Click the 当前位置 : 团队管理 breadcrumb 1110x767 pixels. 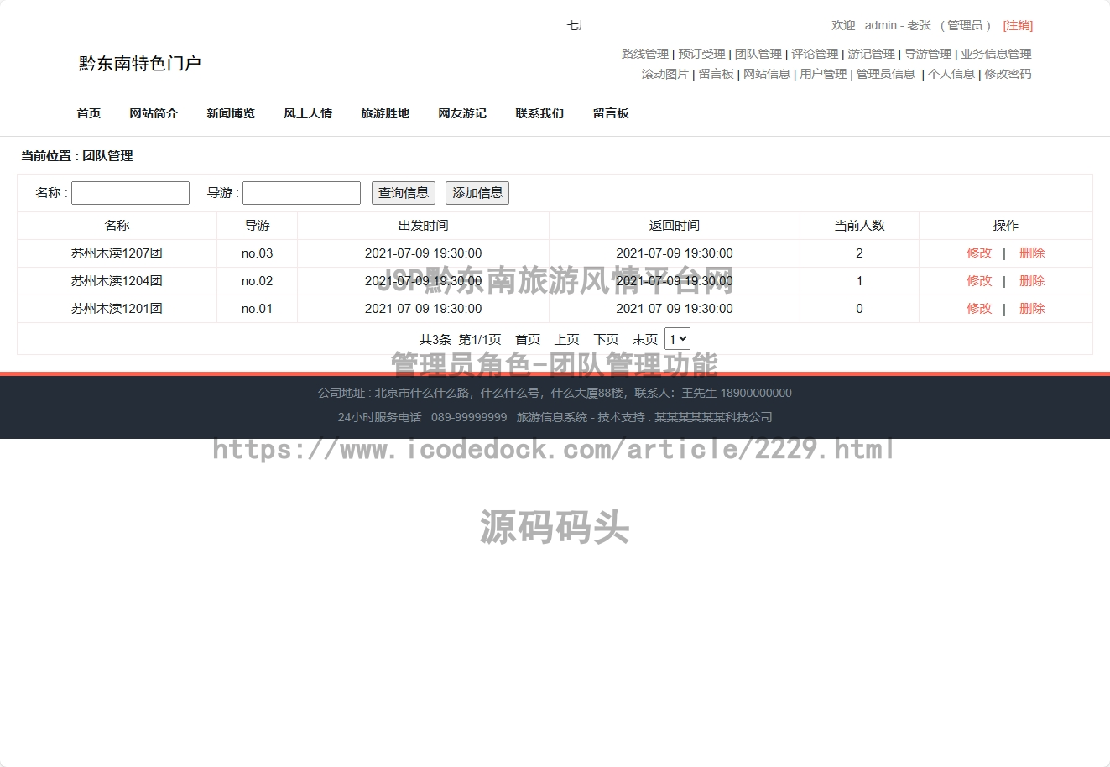coord(77,156)
